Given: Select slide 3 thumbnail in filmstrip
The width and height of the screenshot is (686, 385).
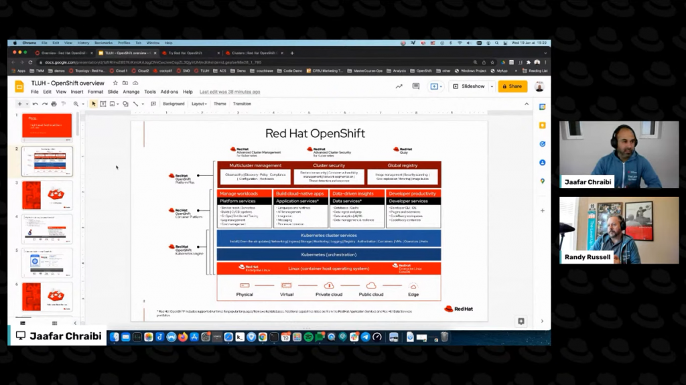Looking at the screenshot, I should pyautogui.click(x=47, y=195).
